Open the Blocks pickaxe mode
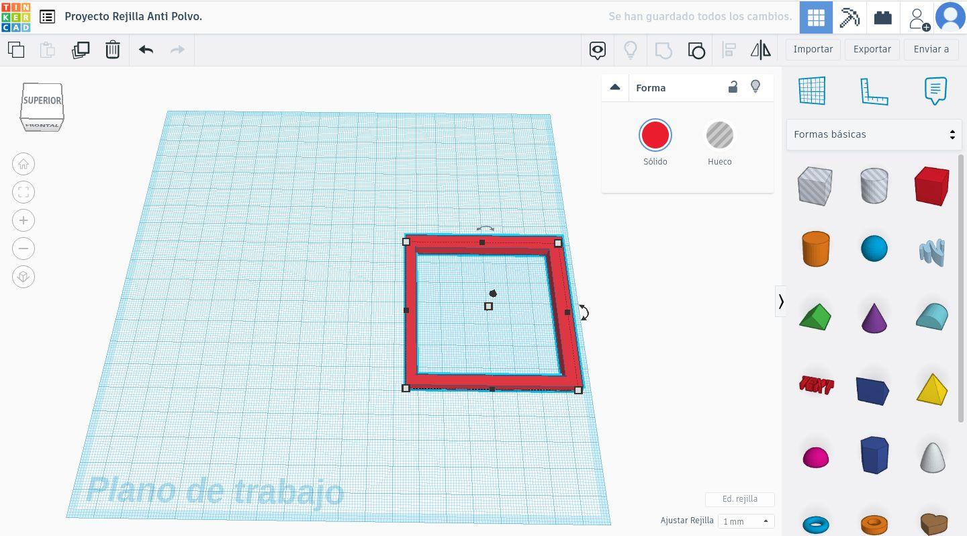 coord(849,17)
